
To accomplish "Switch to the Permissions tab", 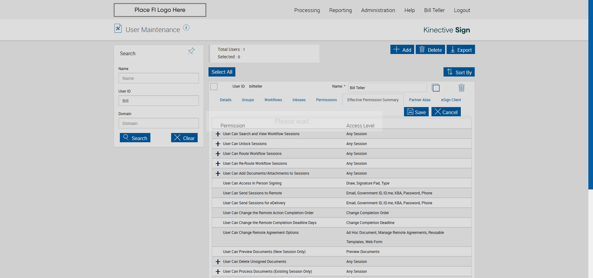I will point(326,100).
